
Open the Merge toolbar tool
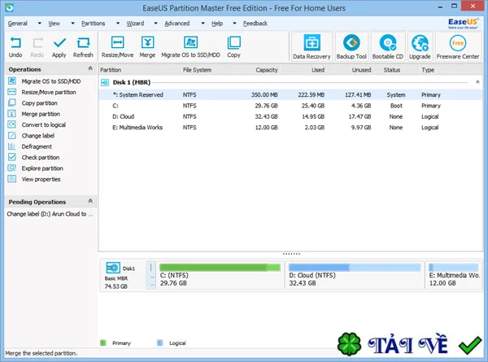[x=147, y=47]
